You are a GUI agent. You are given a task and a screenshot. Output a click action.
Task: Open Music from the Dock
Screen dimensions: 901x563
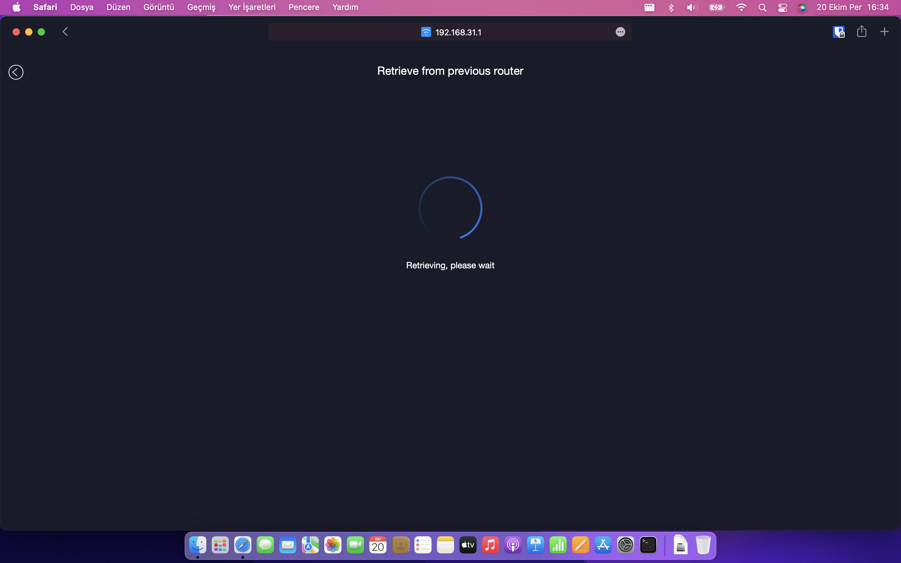(x=490, y=545)
